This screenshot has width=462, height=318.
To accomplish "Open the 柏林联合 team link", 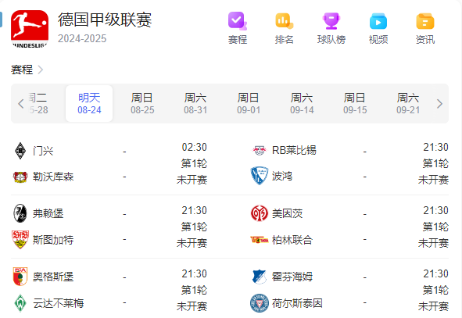I will [292, 240].
